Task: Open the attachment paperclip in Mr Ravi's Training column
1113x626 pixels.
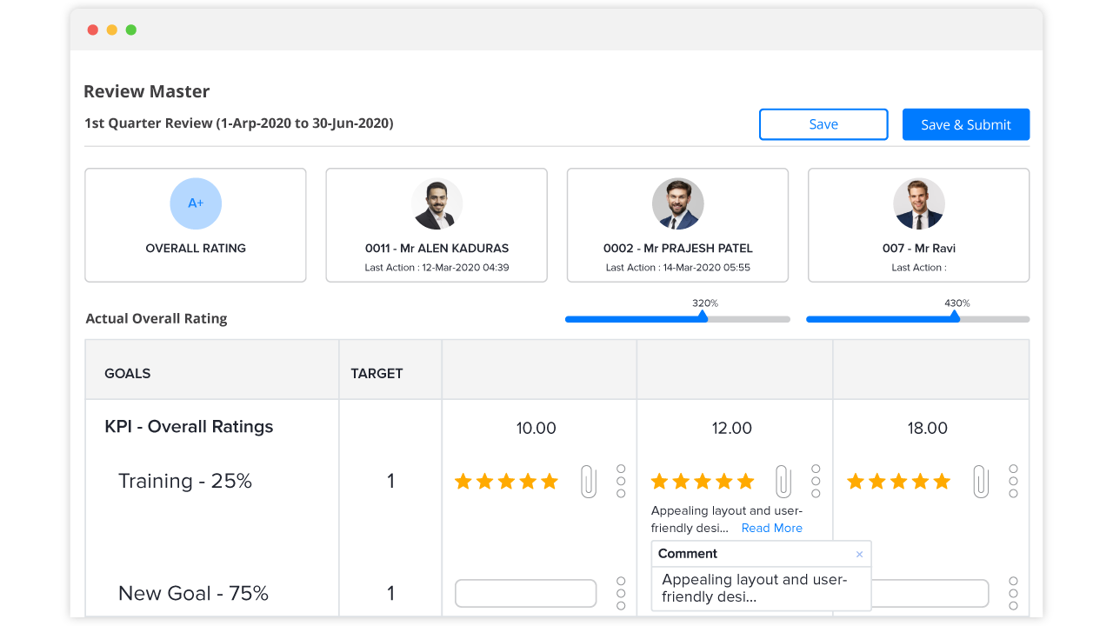Action: (981, 481)
